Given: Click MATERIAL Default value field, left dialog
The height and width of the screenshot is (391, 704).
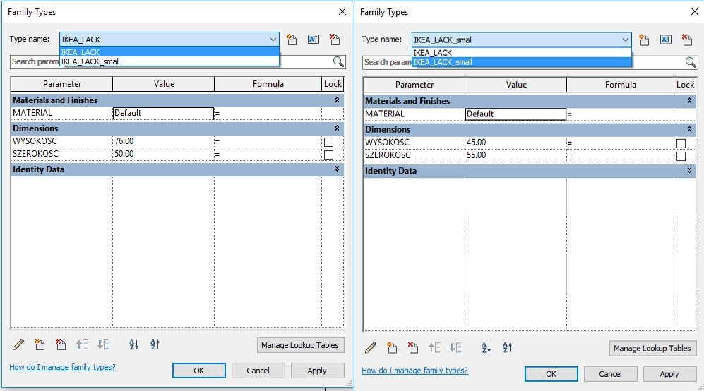Looking at the screenshot, I should [163, 113].
